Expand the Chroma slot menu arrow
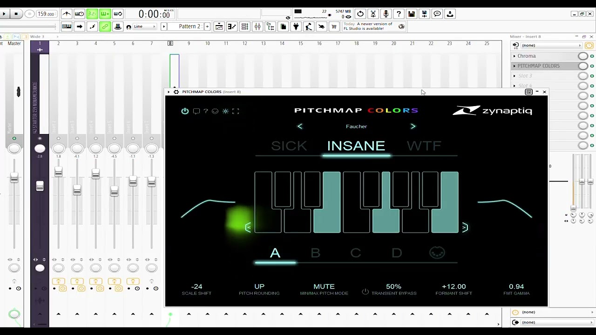The height and width of the screenshot is (335, 596). point(515,56)
